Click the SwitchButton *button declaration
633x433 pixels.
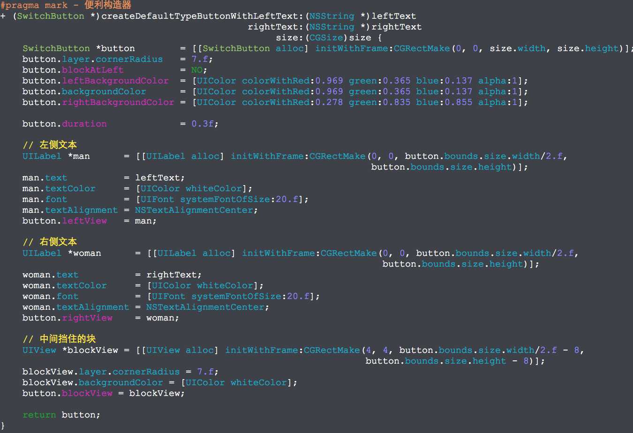click(x=79, y=48)
